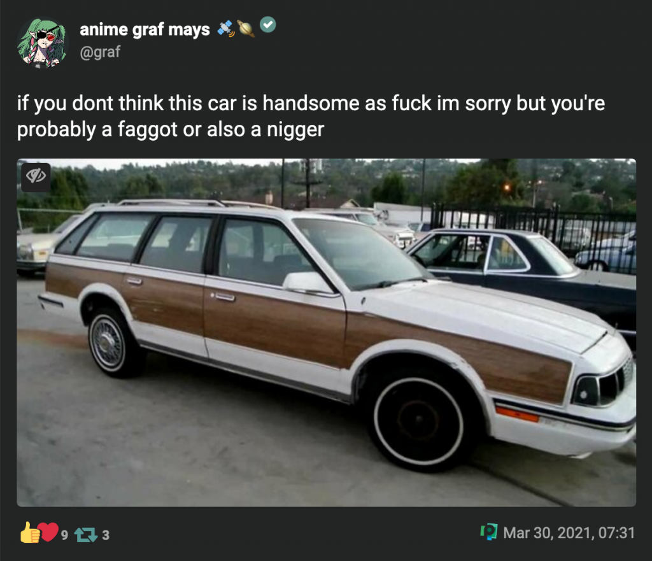
Task: Open the Mar 30, 2021, 07:31 timestamp
Action: click(569, 533)
